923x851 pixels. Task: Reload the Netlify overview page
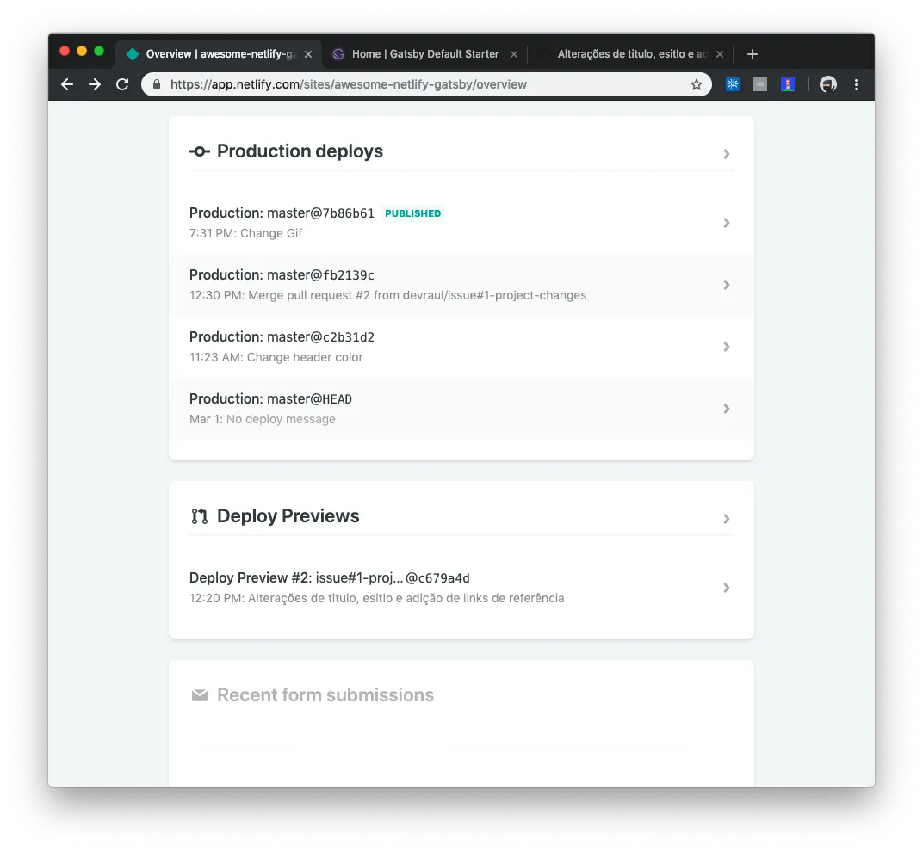tap(122, 84)
